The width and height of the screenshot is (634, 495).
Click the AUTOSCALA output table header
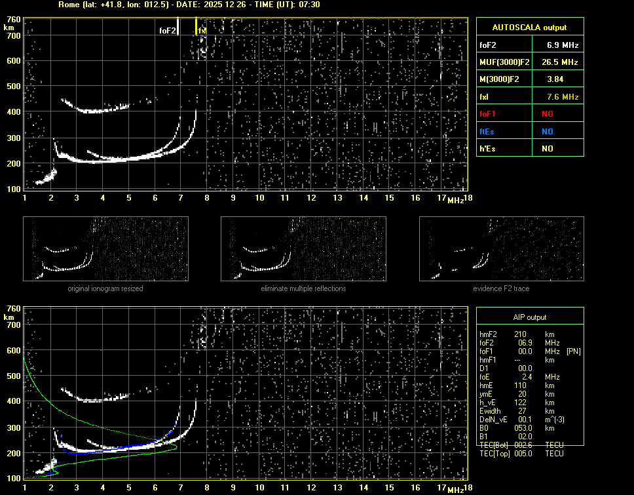529,28
